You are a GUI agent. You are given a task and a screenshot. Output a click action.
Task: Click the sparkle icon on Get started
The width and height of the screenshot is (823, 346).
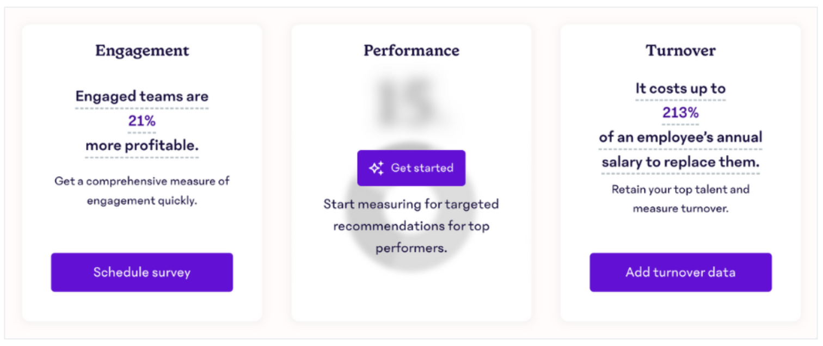pyautogui.click(x=377, y=168)
